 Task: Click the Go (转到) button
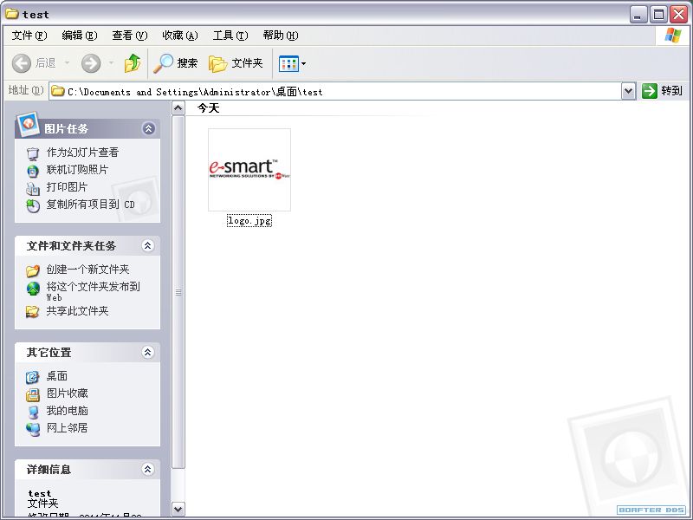tap(663, 91)
